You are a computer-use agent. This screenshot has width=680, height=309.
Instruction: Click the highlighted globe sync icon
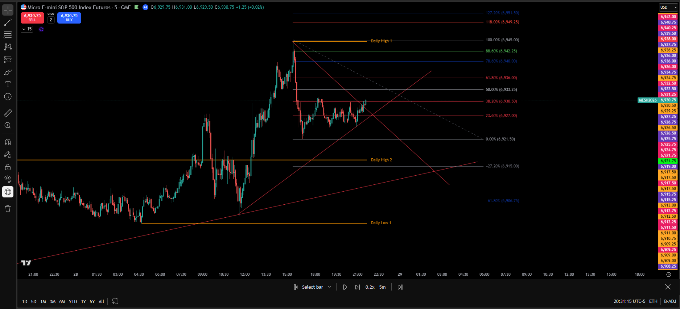tap(8, 192)
